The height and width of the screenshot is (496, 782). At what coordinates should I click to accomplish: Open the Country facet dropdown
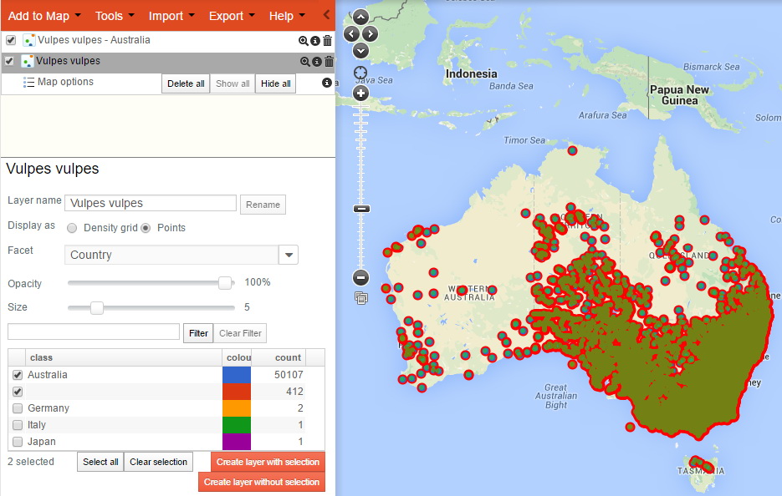pos(288,255)
